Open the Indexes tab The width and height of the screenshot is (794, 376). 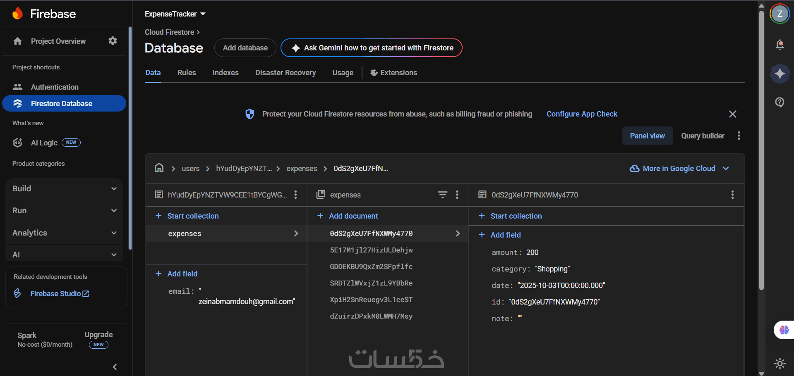pyautogui.click(x=225, y=73)
